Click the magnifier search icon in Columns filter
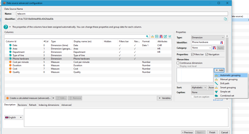Image resolution: width=249 pixels, height=134 pixels. [x=147, y=36]
